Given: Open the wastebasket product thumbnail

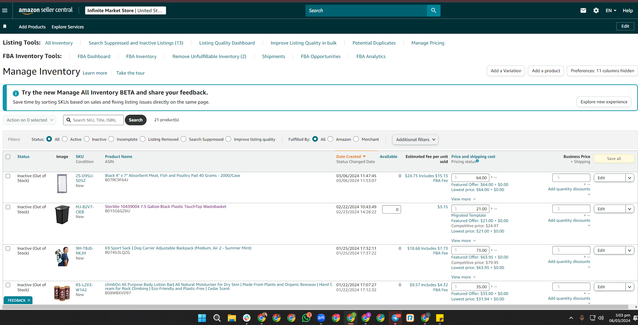Looking at the screenshot, I should coord(62,215).
